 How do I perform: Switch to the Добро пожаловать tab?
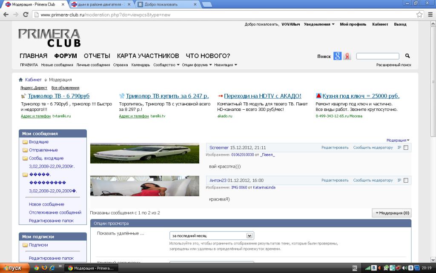(x=167, y=4)
